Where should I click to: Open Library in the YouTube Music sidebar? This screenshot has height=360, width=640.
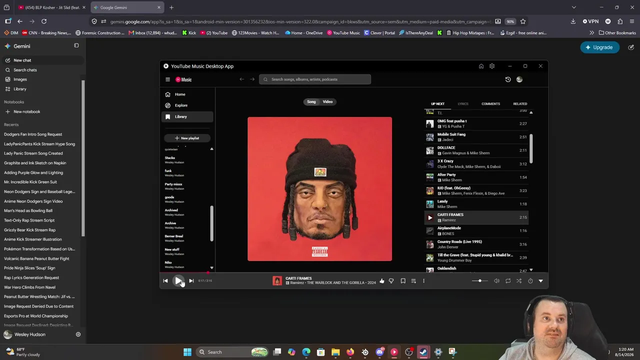point(187,117)
